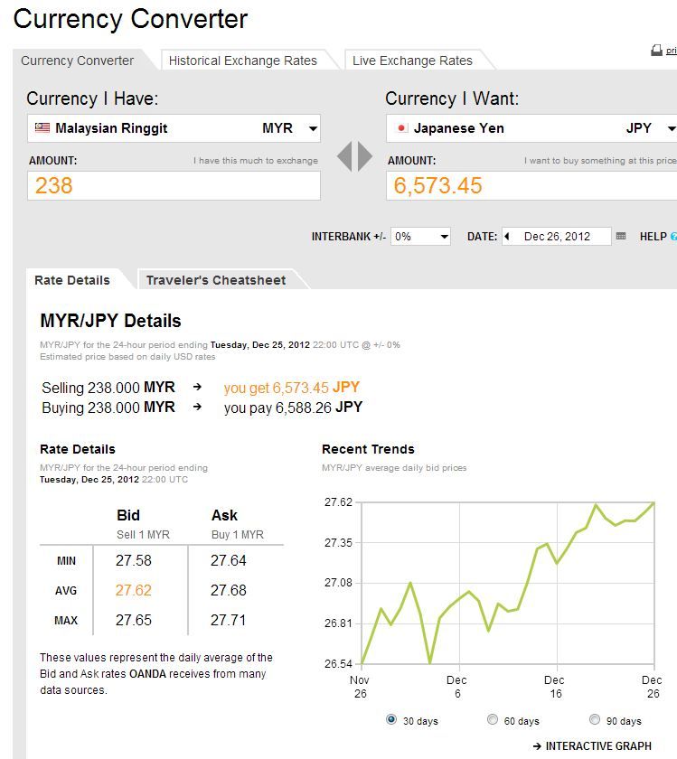Click the swap currencies arrows icon
Screen dimensions: 677x759
click(354, 156)
